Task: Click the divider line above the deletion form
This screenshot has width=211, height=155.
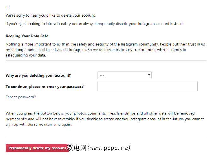Action: coord(105,61)
